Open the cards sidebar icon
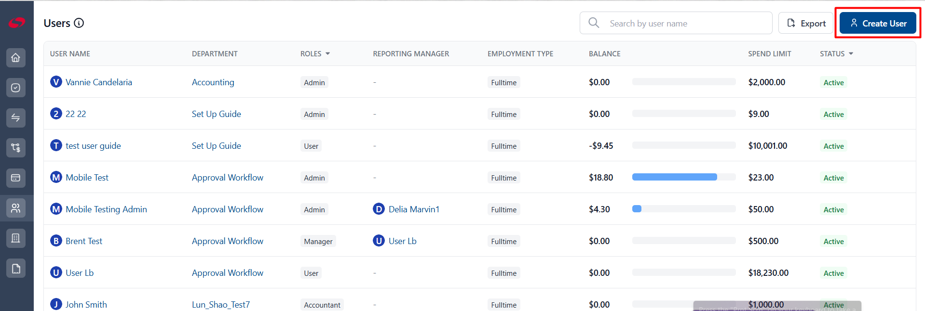 pos(16,178)
